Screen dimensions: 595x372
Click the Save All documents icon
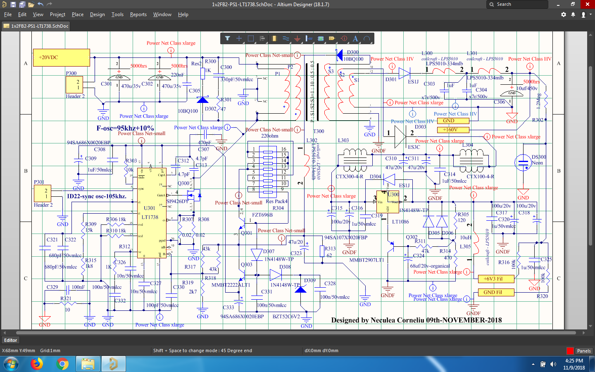coord(22,4)
